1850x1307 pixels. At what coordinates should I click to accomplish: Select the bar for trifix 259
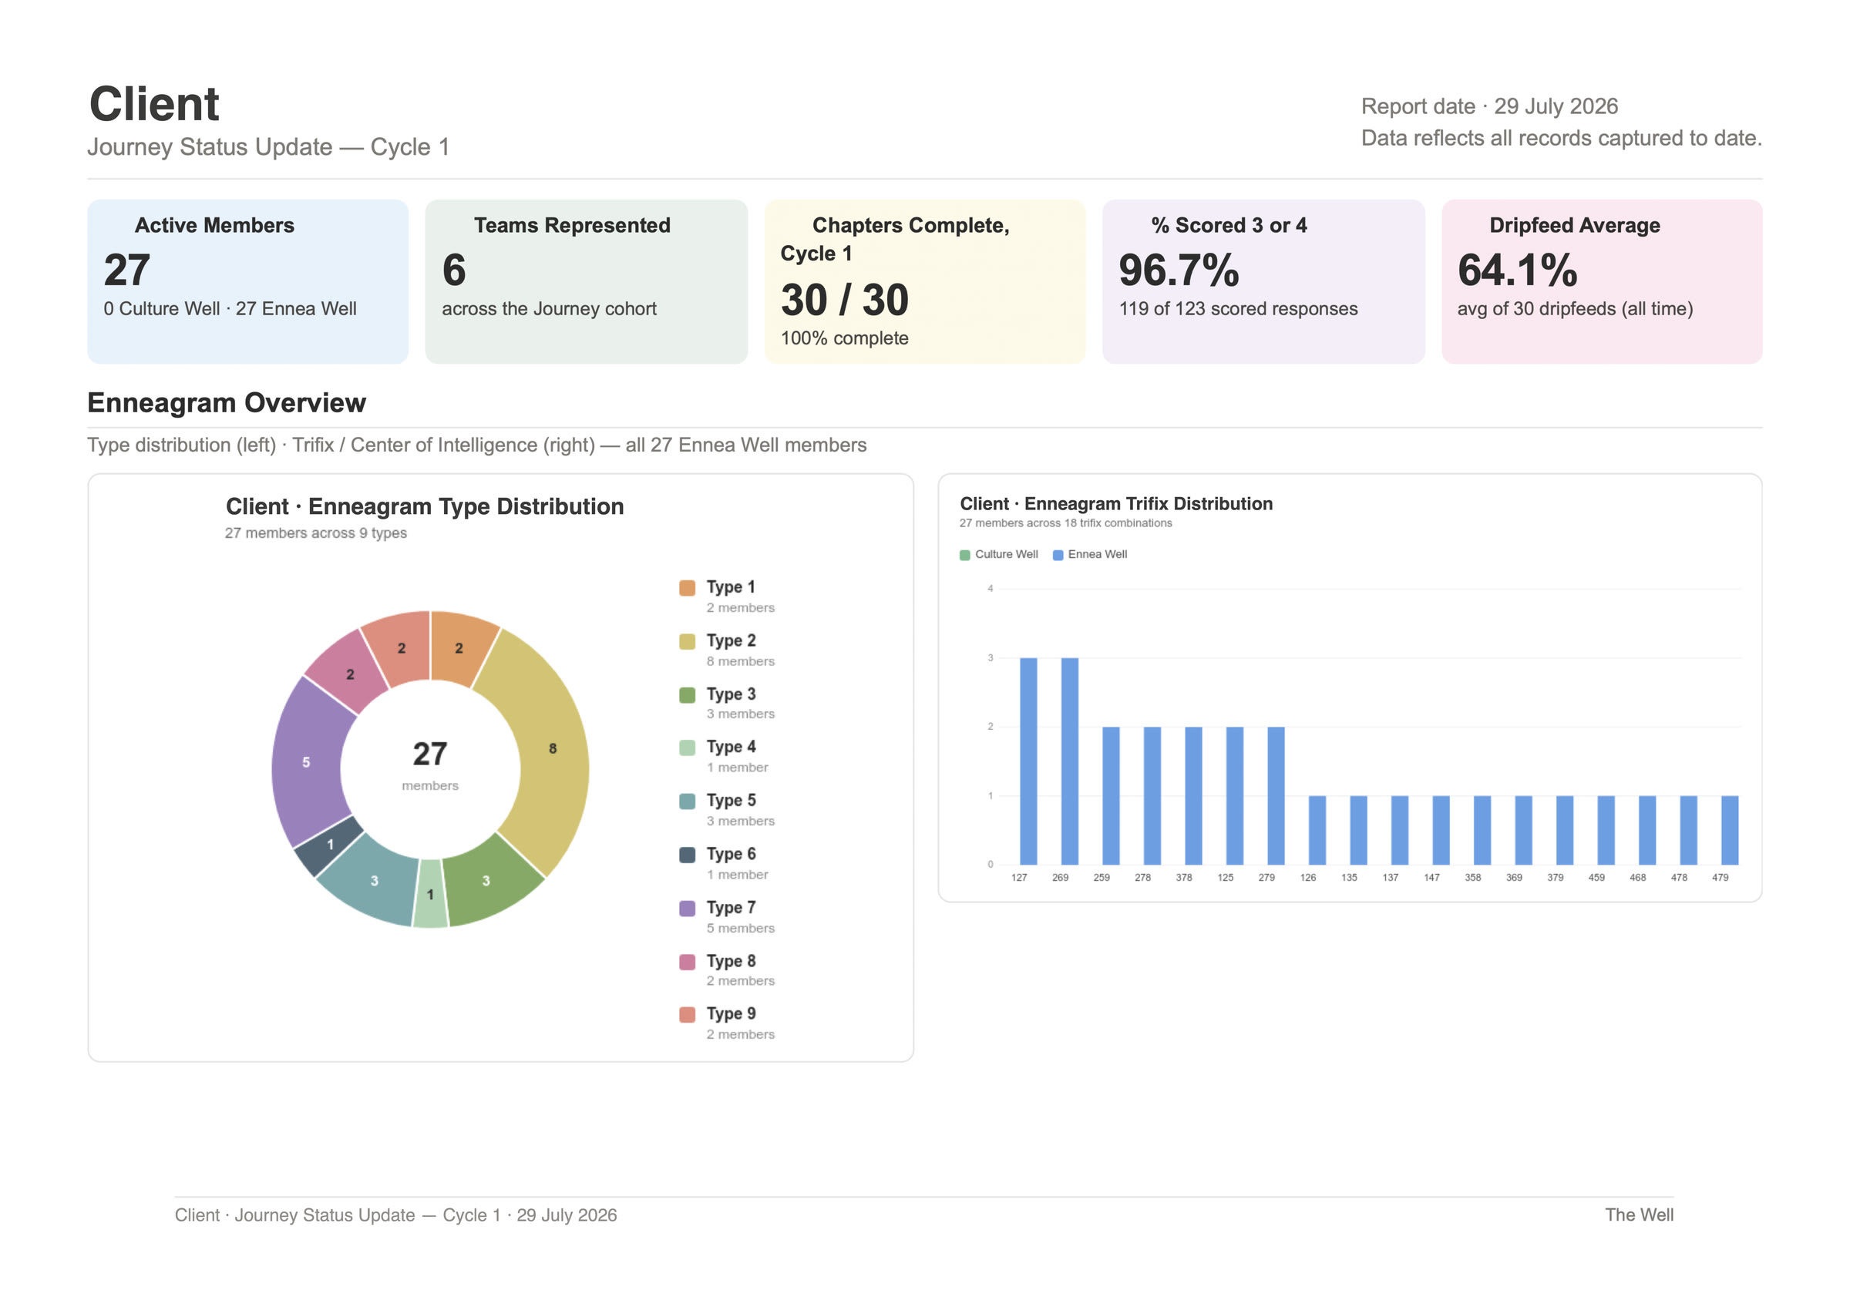1110,796
